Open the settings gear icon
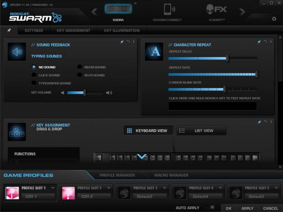 coord(274,19)
